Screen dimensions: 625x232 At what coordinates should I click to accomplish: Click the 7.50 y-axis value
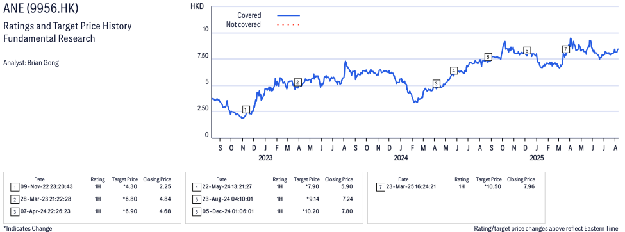tap(203, 56)
